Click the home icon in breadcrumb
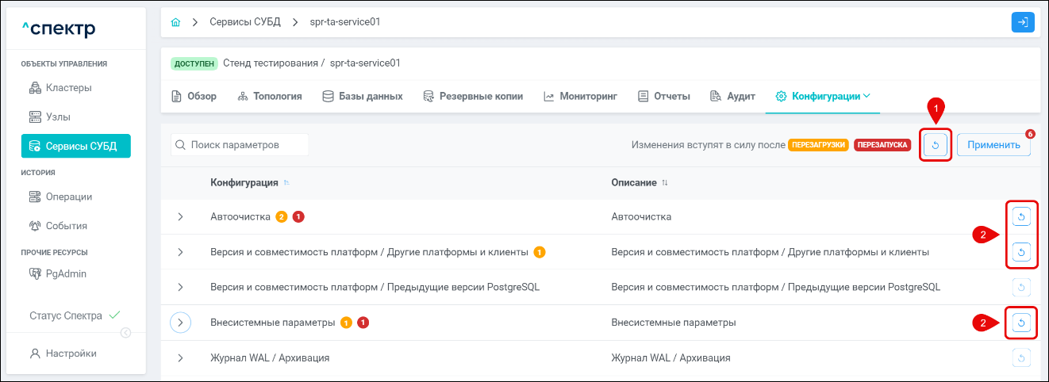 (x=176, y=22)
